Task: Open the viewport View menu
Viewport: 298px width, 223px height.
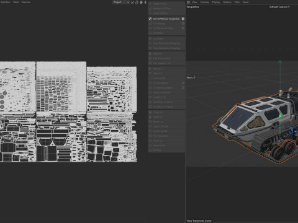Action: pyautogui.click(x=194, y=2)
